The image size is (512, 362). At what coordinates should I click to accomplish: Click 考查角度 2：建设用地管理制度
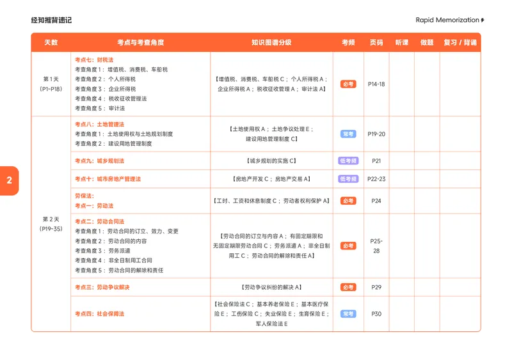tap(113, 144)
